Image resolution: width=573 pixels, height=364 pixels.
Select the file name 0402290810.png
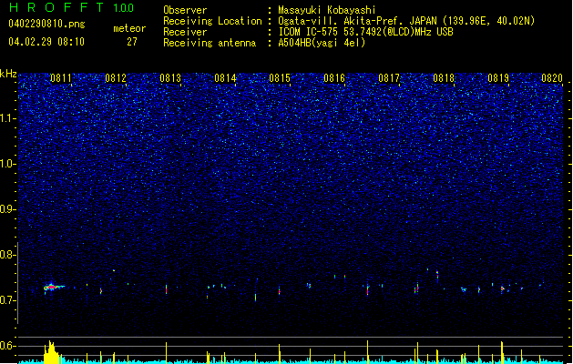tap(46, 24)
